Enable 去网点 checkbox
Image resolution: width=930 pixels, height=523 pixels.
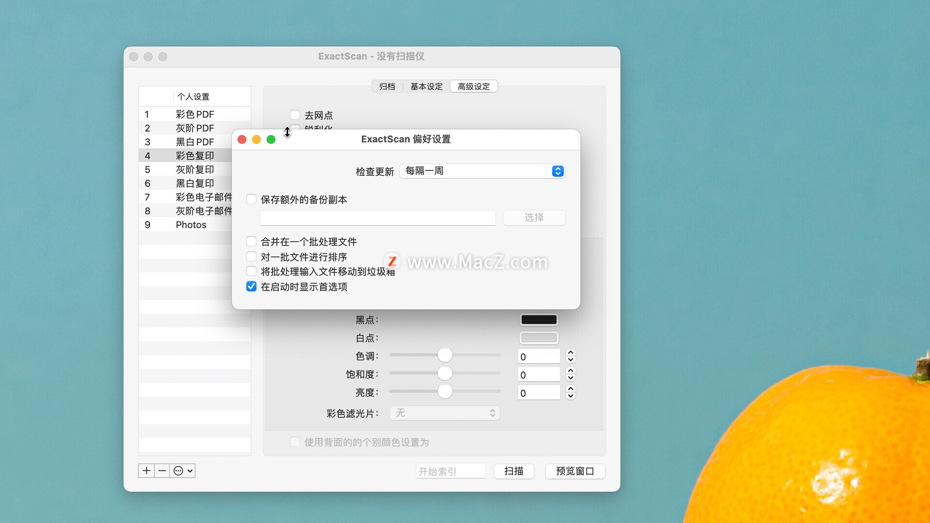click(295, 115)
